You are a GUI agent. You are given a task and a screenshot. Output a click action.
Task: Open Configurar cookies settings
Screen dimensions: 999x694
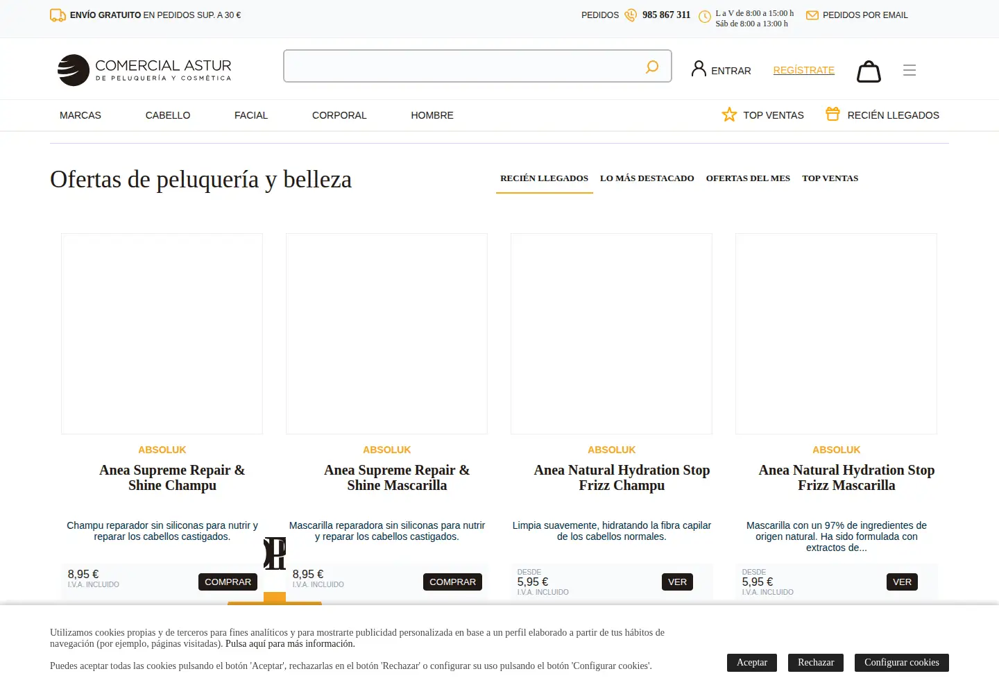point(902,662)
